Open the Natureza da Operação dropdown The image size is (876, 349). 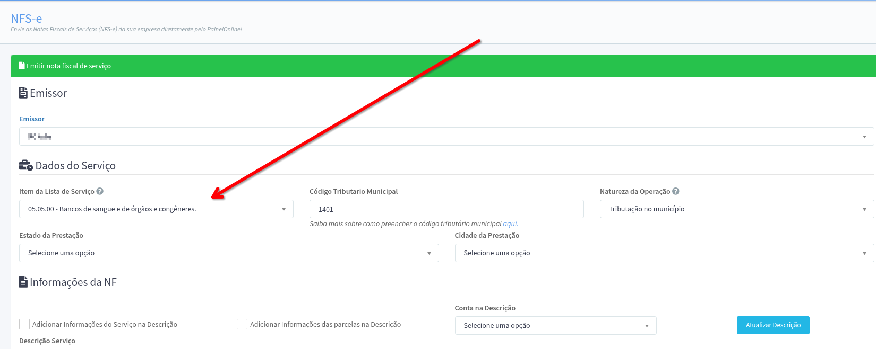click(x=736, y=209)
